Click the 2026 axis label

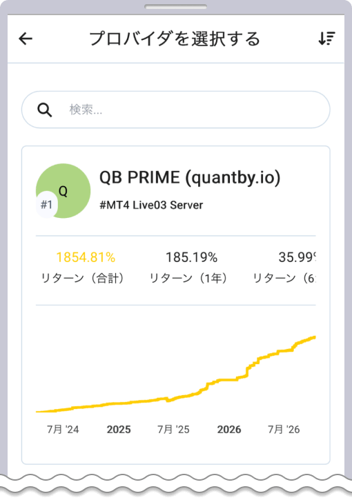click(229, 430)
